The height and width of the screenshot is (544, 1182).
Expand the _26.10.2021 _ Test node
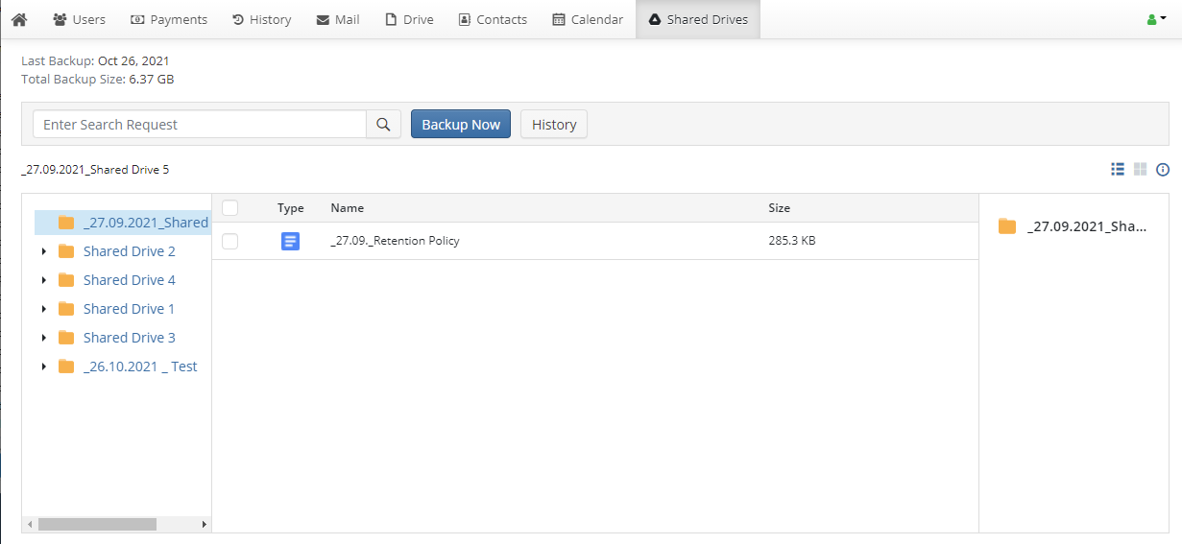(44, 367)
